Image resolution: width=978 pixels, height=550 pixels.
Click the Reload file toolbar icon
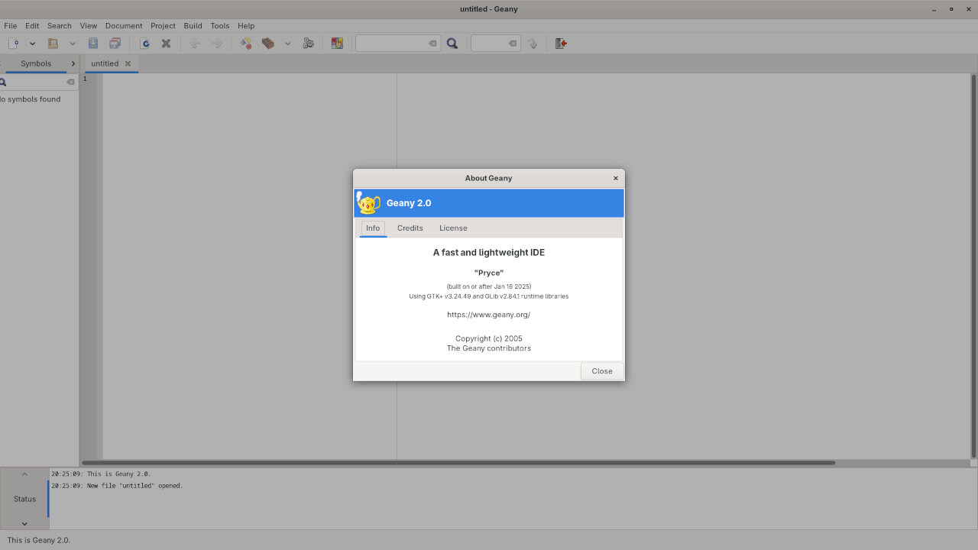pyautogui.click(x=144, y=44)
